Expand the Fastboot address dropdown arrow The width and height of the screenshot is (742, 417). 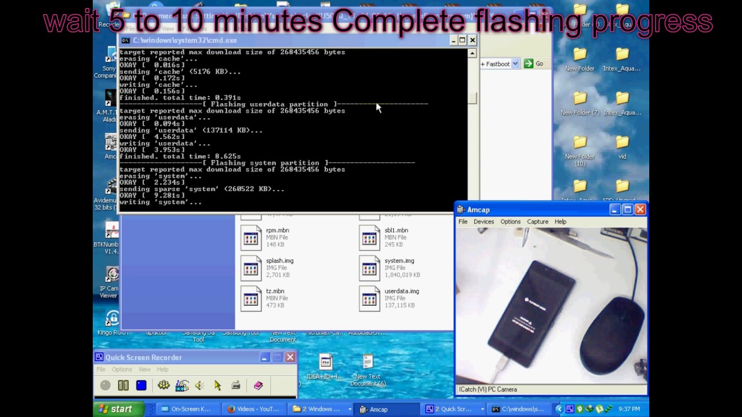[515, 64]
